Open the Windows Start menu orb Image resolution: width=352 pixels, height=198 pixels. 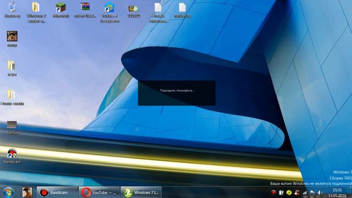click(9, 193)
